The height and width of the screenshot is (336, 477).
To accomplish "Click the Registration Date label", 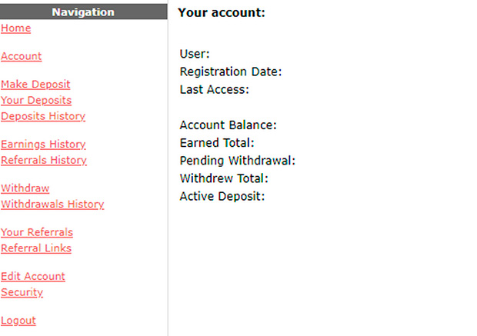I will tap(231, 72).
